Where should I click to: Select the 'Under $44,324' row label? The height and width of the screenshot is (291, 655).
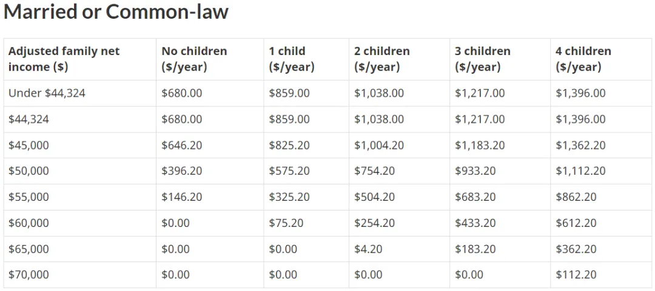tap(47, 93)
